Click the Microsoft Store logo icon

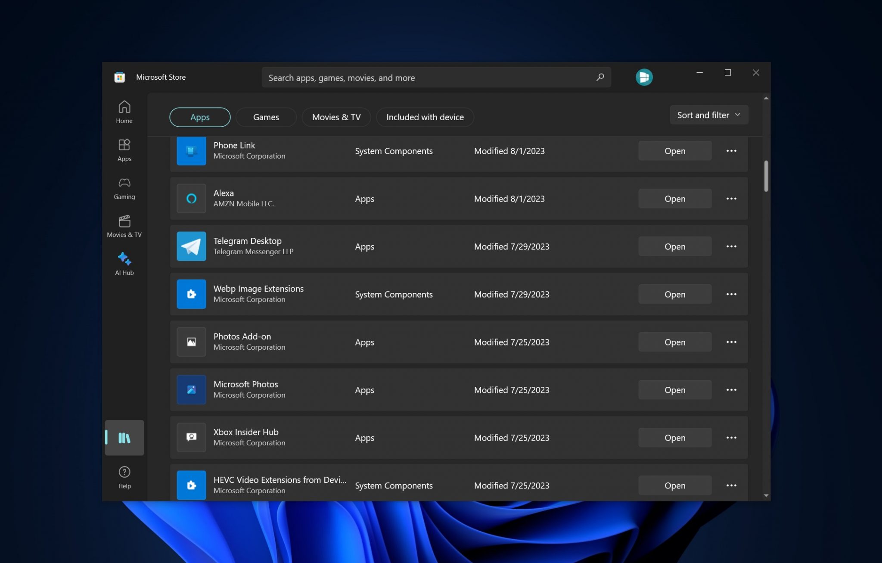pos(119,77)
